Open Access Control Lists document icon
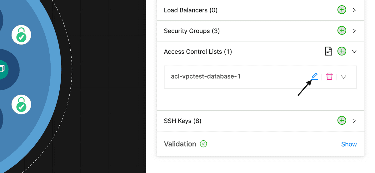This screenshot has height=173, width=375. (x=328, y=51)
